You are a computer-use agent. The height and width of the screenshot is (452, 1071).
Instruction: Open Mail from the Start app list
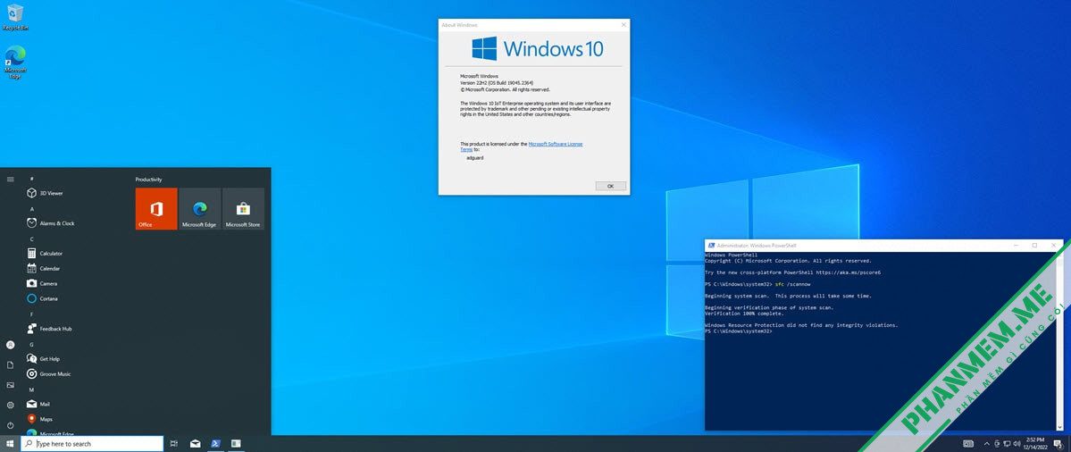[x=38, y=404]
